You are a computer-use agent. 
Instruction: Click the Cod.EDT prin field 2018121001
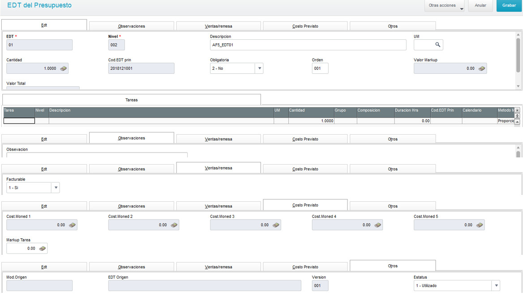coord(141,68)
